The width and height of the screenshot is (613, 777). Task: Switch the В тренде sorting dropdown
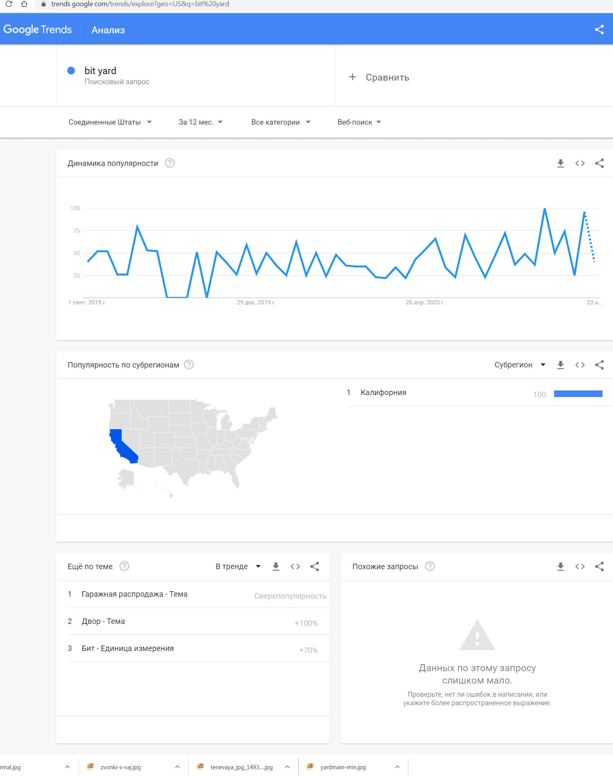point(238,566)
